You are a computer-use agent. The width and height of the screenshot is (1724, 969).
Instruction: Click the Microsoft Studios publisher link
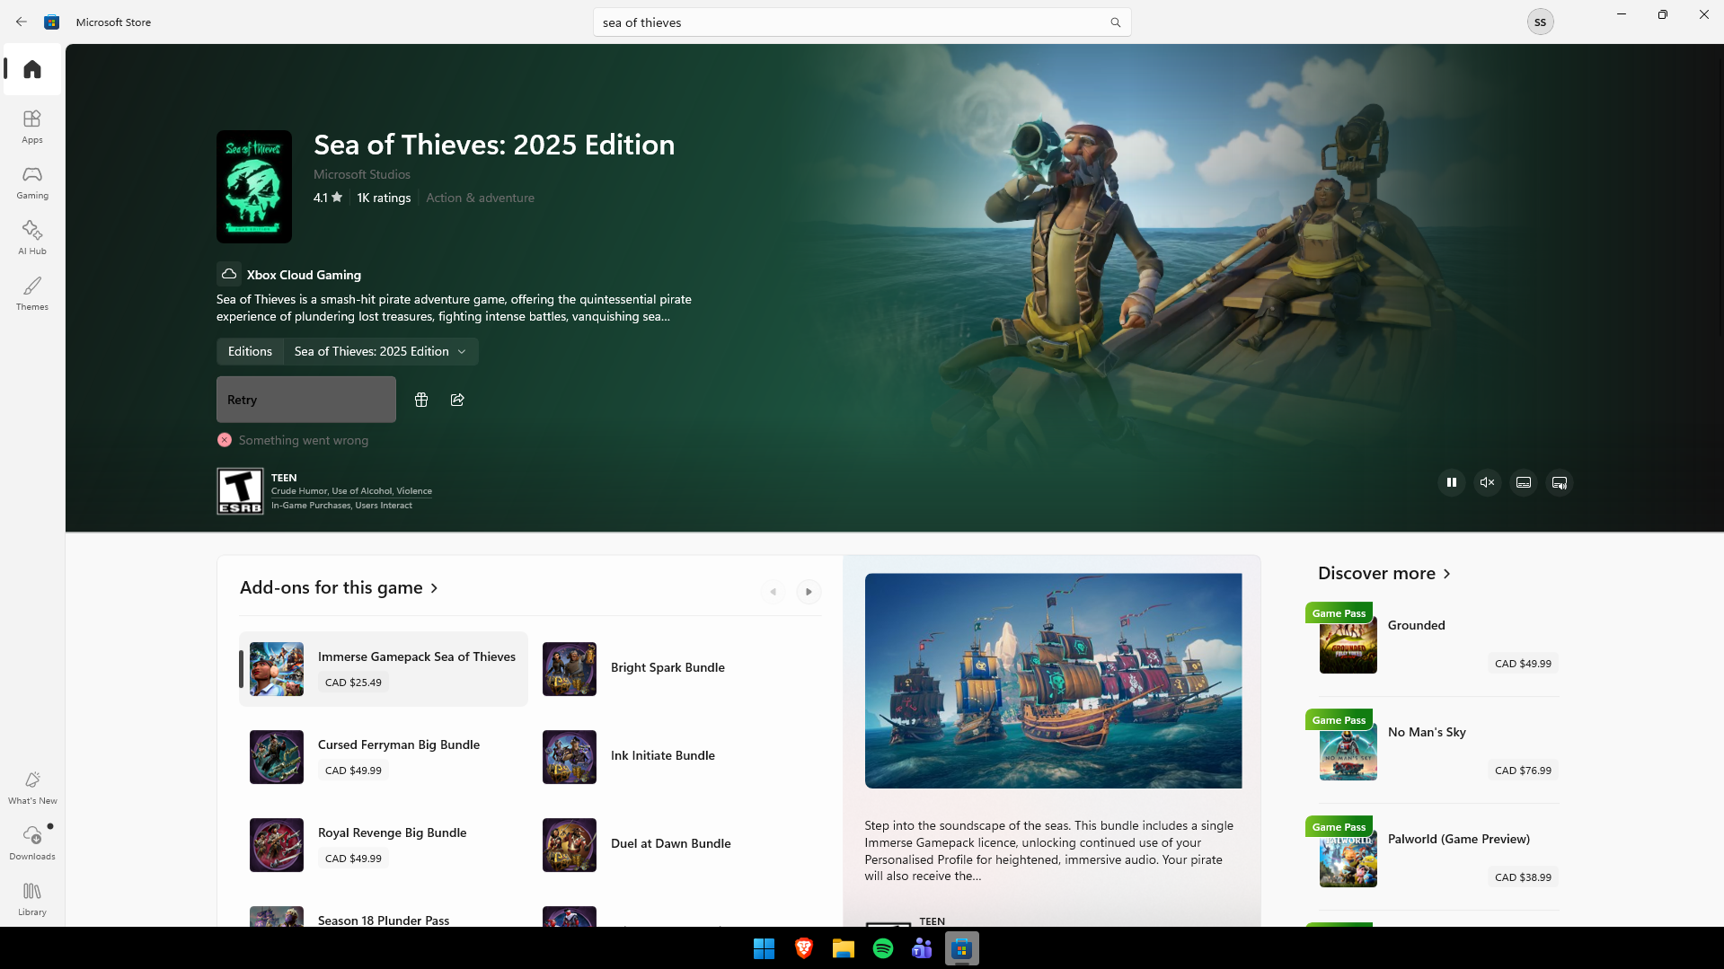[362, 174]
